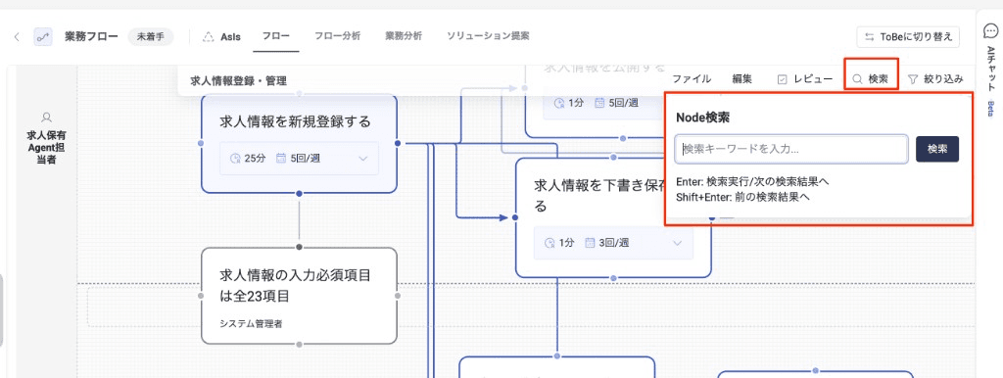Click right connector dot of 新規登録する node
Viewport: 1003px width, 378px height.
tap(398, 143)
